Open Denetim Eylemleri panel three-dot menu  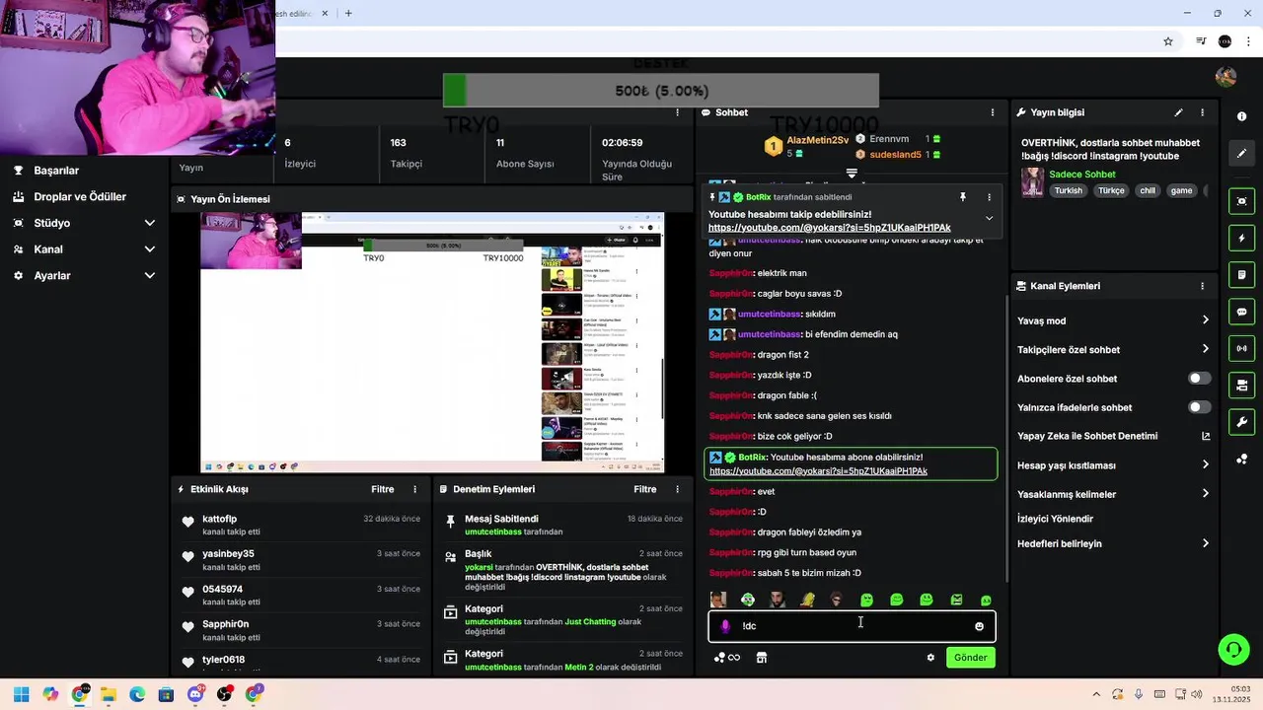677,489
